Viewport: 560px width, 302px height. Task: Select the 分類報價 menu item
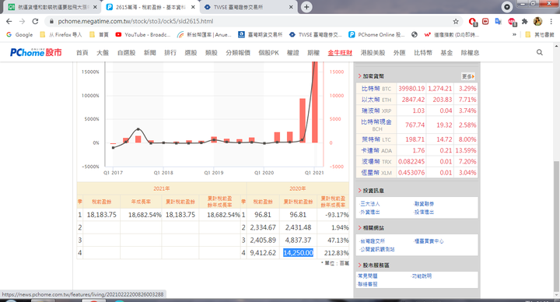click(238, 52)
